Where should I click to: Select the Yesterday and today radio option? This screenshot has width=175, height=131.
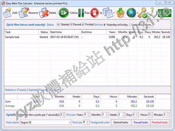105,25
